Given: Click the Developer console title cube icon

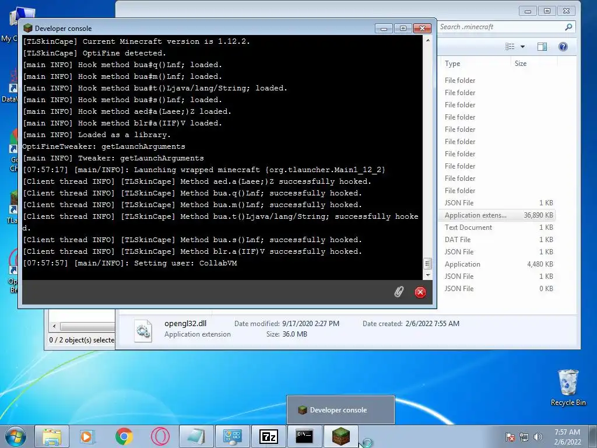Looking at the screenshot, I should [28, 28].
